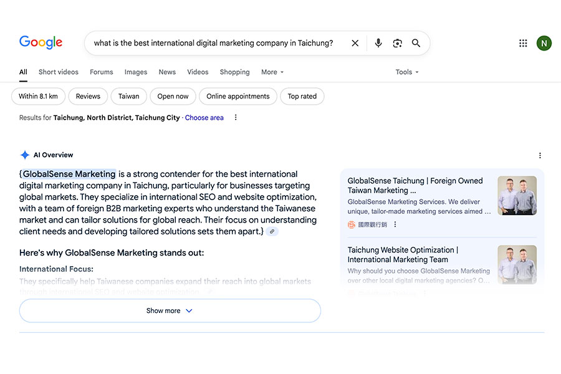Start voice search with microphone icon
Image resolution: width=561 pixels, height=374 pixels.
point(378,43)
